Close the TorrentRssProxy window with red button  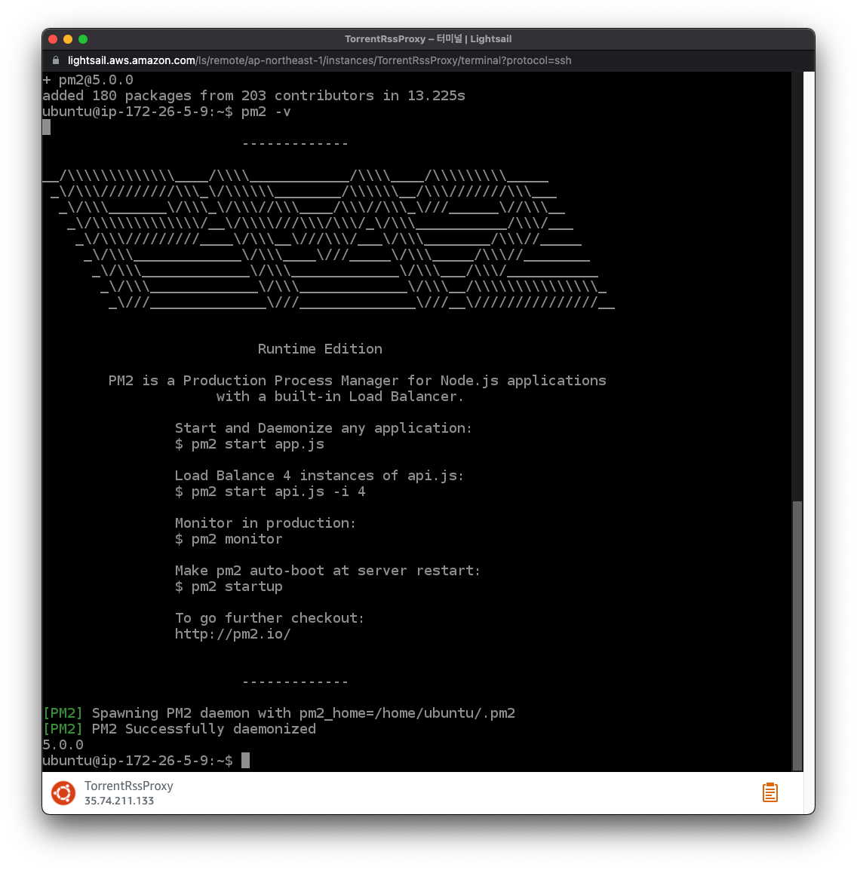click(54, 39)
